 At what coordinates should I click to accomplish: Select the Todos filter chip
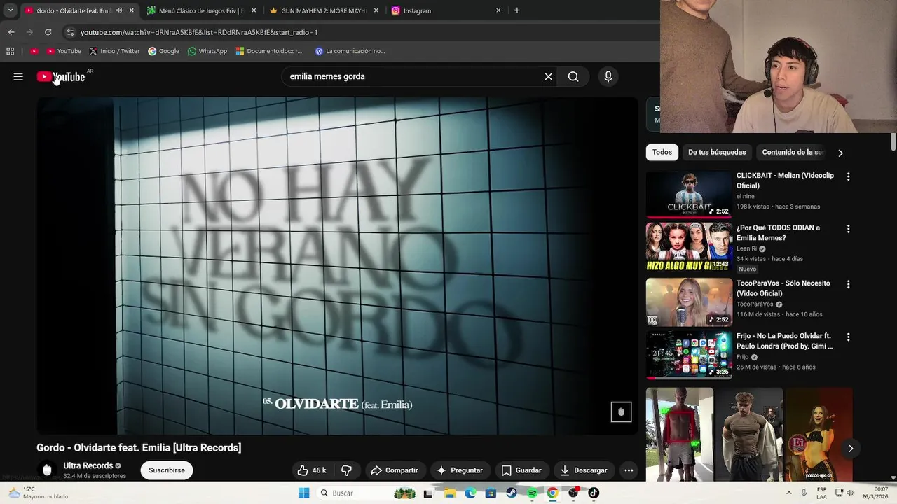[x=662, y=152]
